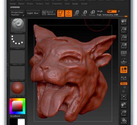Toggle Rgb color painting mode
The image size is (137, 125).
[x=112, y=11]
